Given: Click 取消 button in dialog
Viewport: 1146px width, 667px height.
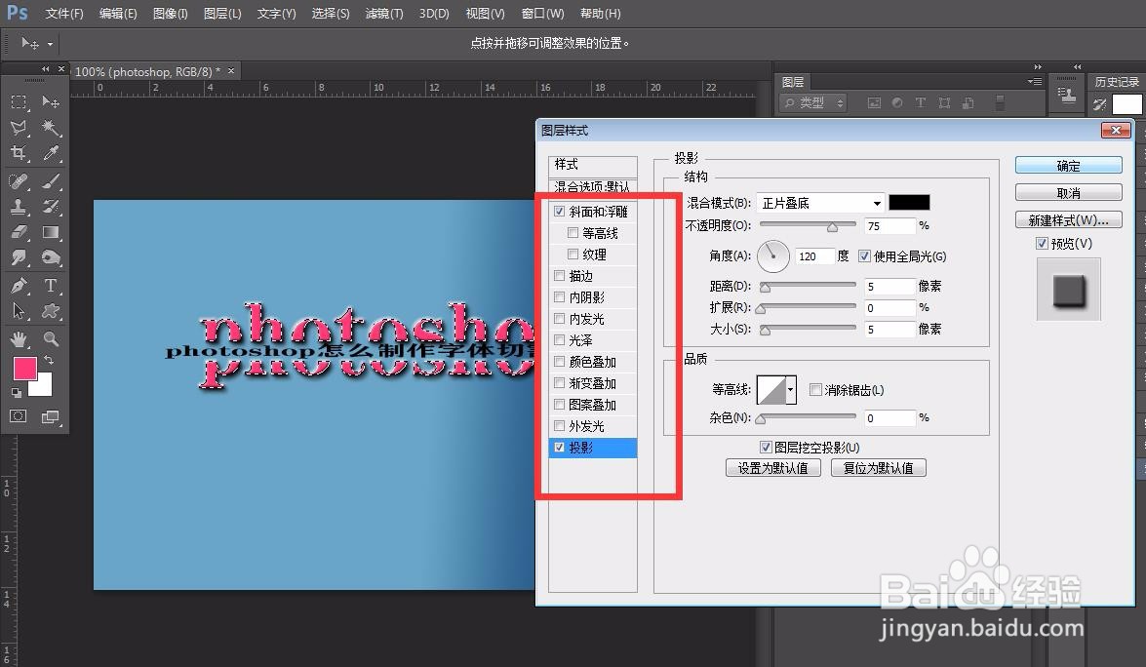Looking at the screenshot, I should [1069, 193].
